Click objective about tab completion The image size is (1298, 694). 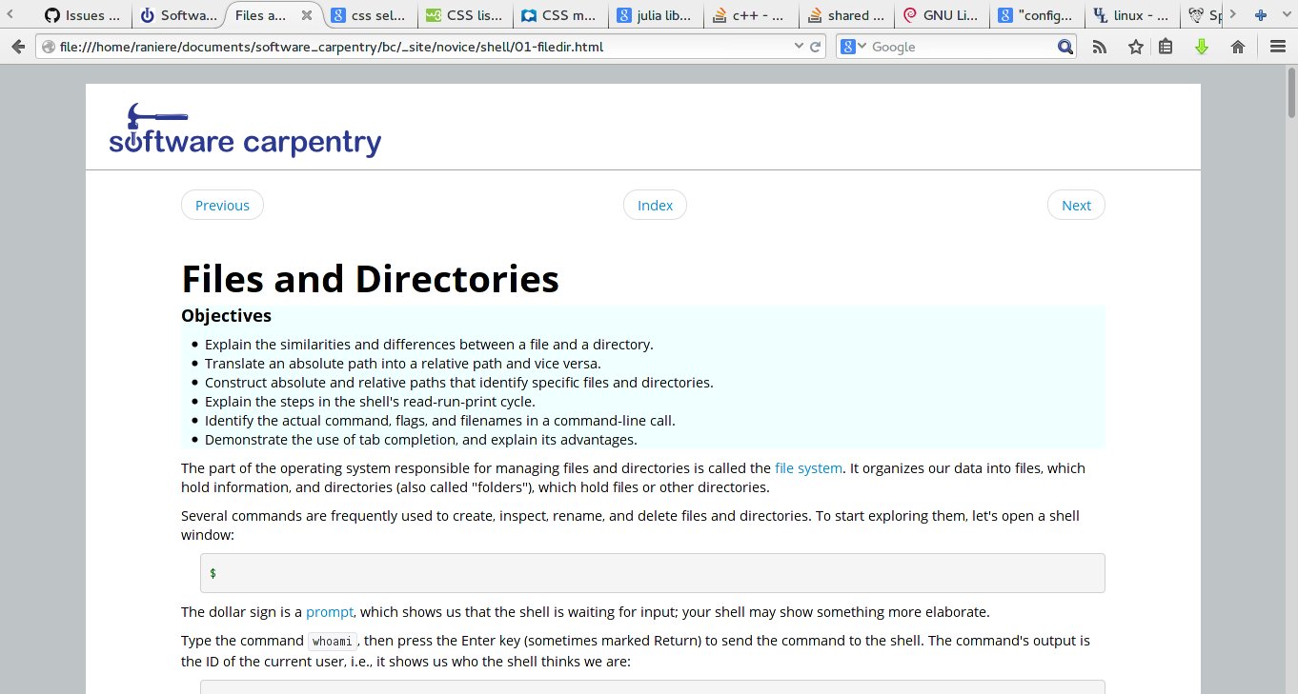coord(420,439)
